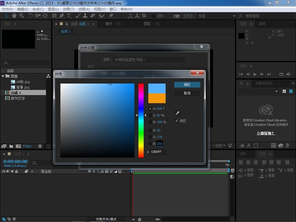Select the Rectangle shape tool
Viewport: 296px width, 222px height.
54,16
